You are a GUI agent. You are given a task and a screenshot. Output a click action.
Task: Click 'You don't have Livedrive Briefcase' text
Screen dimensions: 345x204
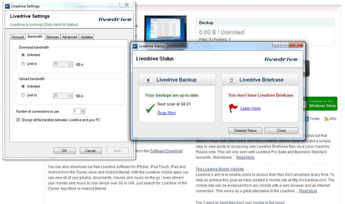(x=261, y=95)
